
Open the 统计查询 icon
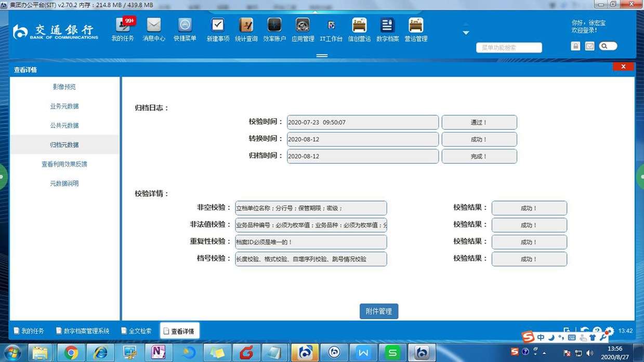click(x=246, y=29)
